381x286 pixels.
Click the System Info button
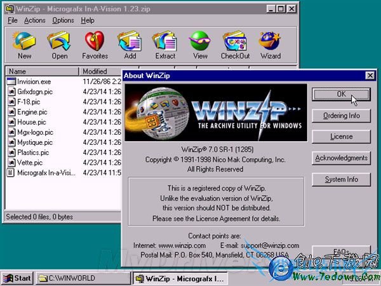tap(341, 179)
